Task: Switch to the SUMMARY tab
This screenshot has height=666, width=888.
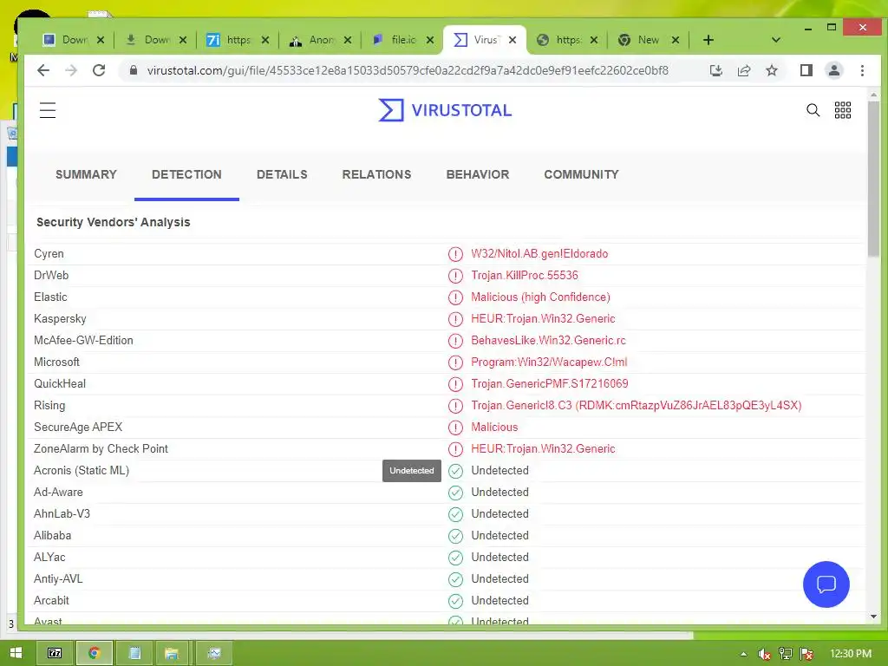Action: (86, 174)
